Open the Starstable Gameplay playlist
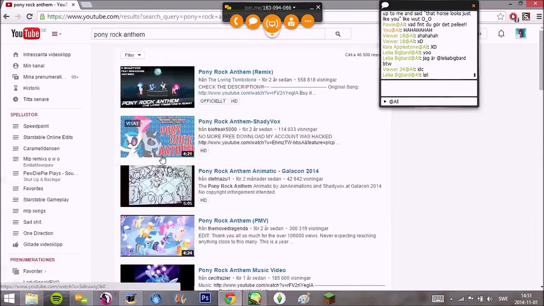The width and height of the screenshot is (544, 306). pyautogui.click(x=46, y=200)
